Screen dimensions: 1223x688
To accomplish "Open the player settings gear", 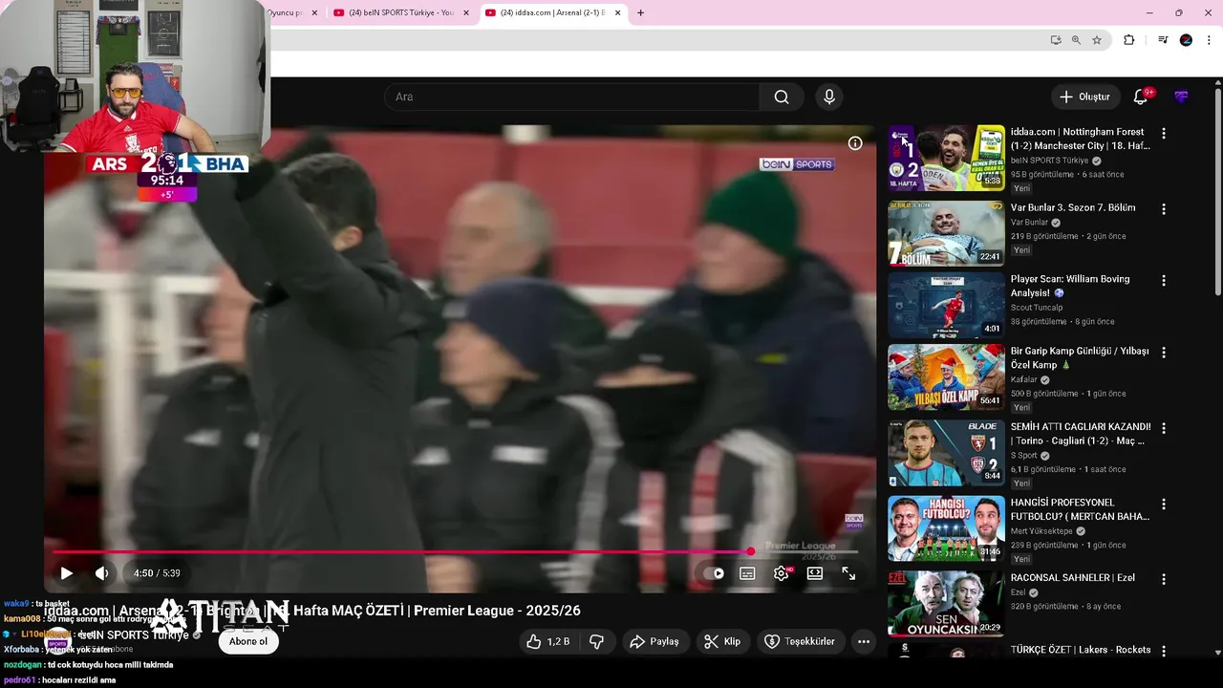I will click(781, 573).
